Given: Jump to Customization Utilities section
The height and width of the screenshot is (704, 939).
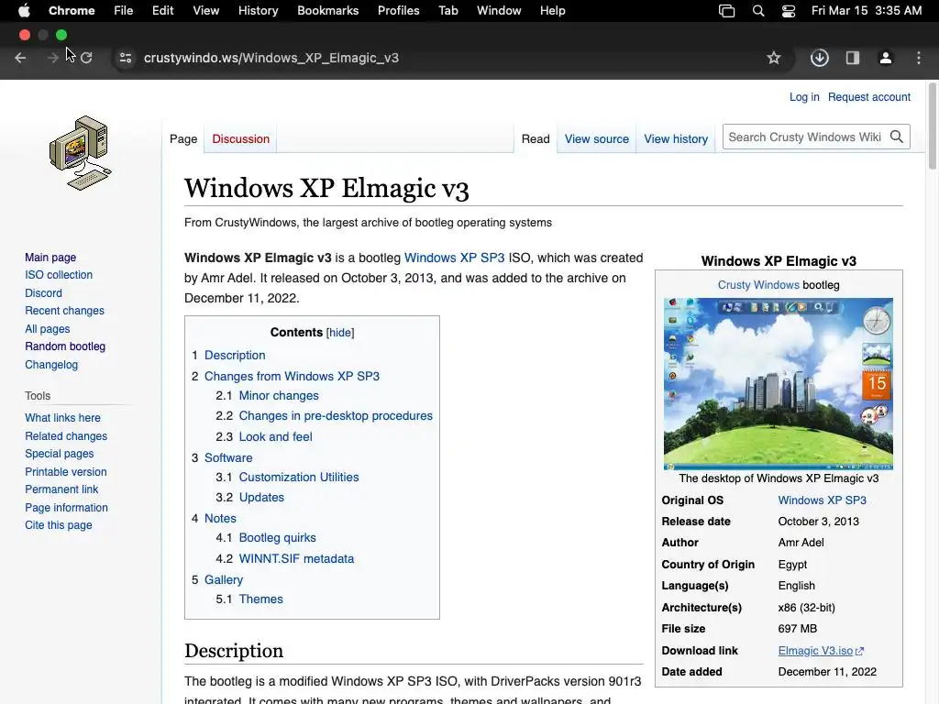Looking at the screenshot, I should pyautogui.click(x=299, y=477).
